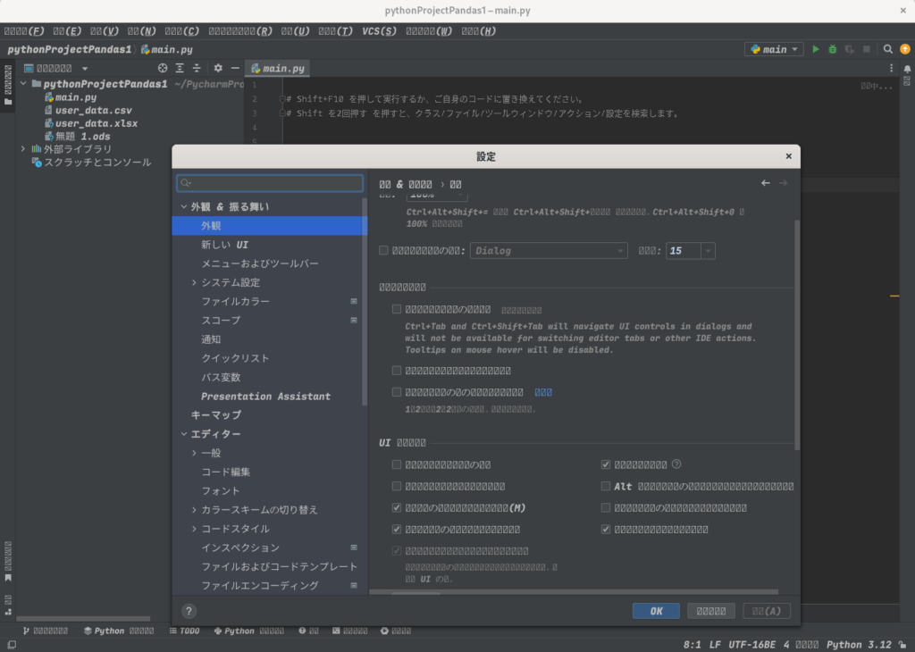Image resolution: width=915 pixels, height=652 pixels.
Task: Click the small question mark beside the checkbox
Action: coord(676,464)
